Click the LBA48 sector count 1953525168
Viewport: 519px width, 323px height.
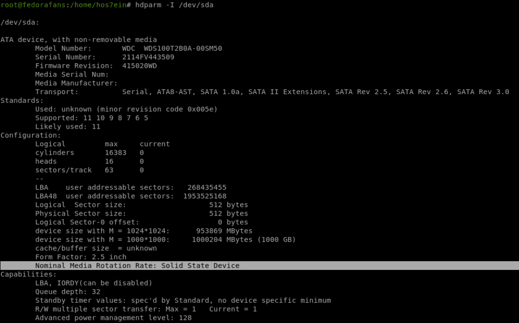[204, 196]
